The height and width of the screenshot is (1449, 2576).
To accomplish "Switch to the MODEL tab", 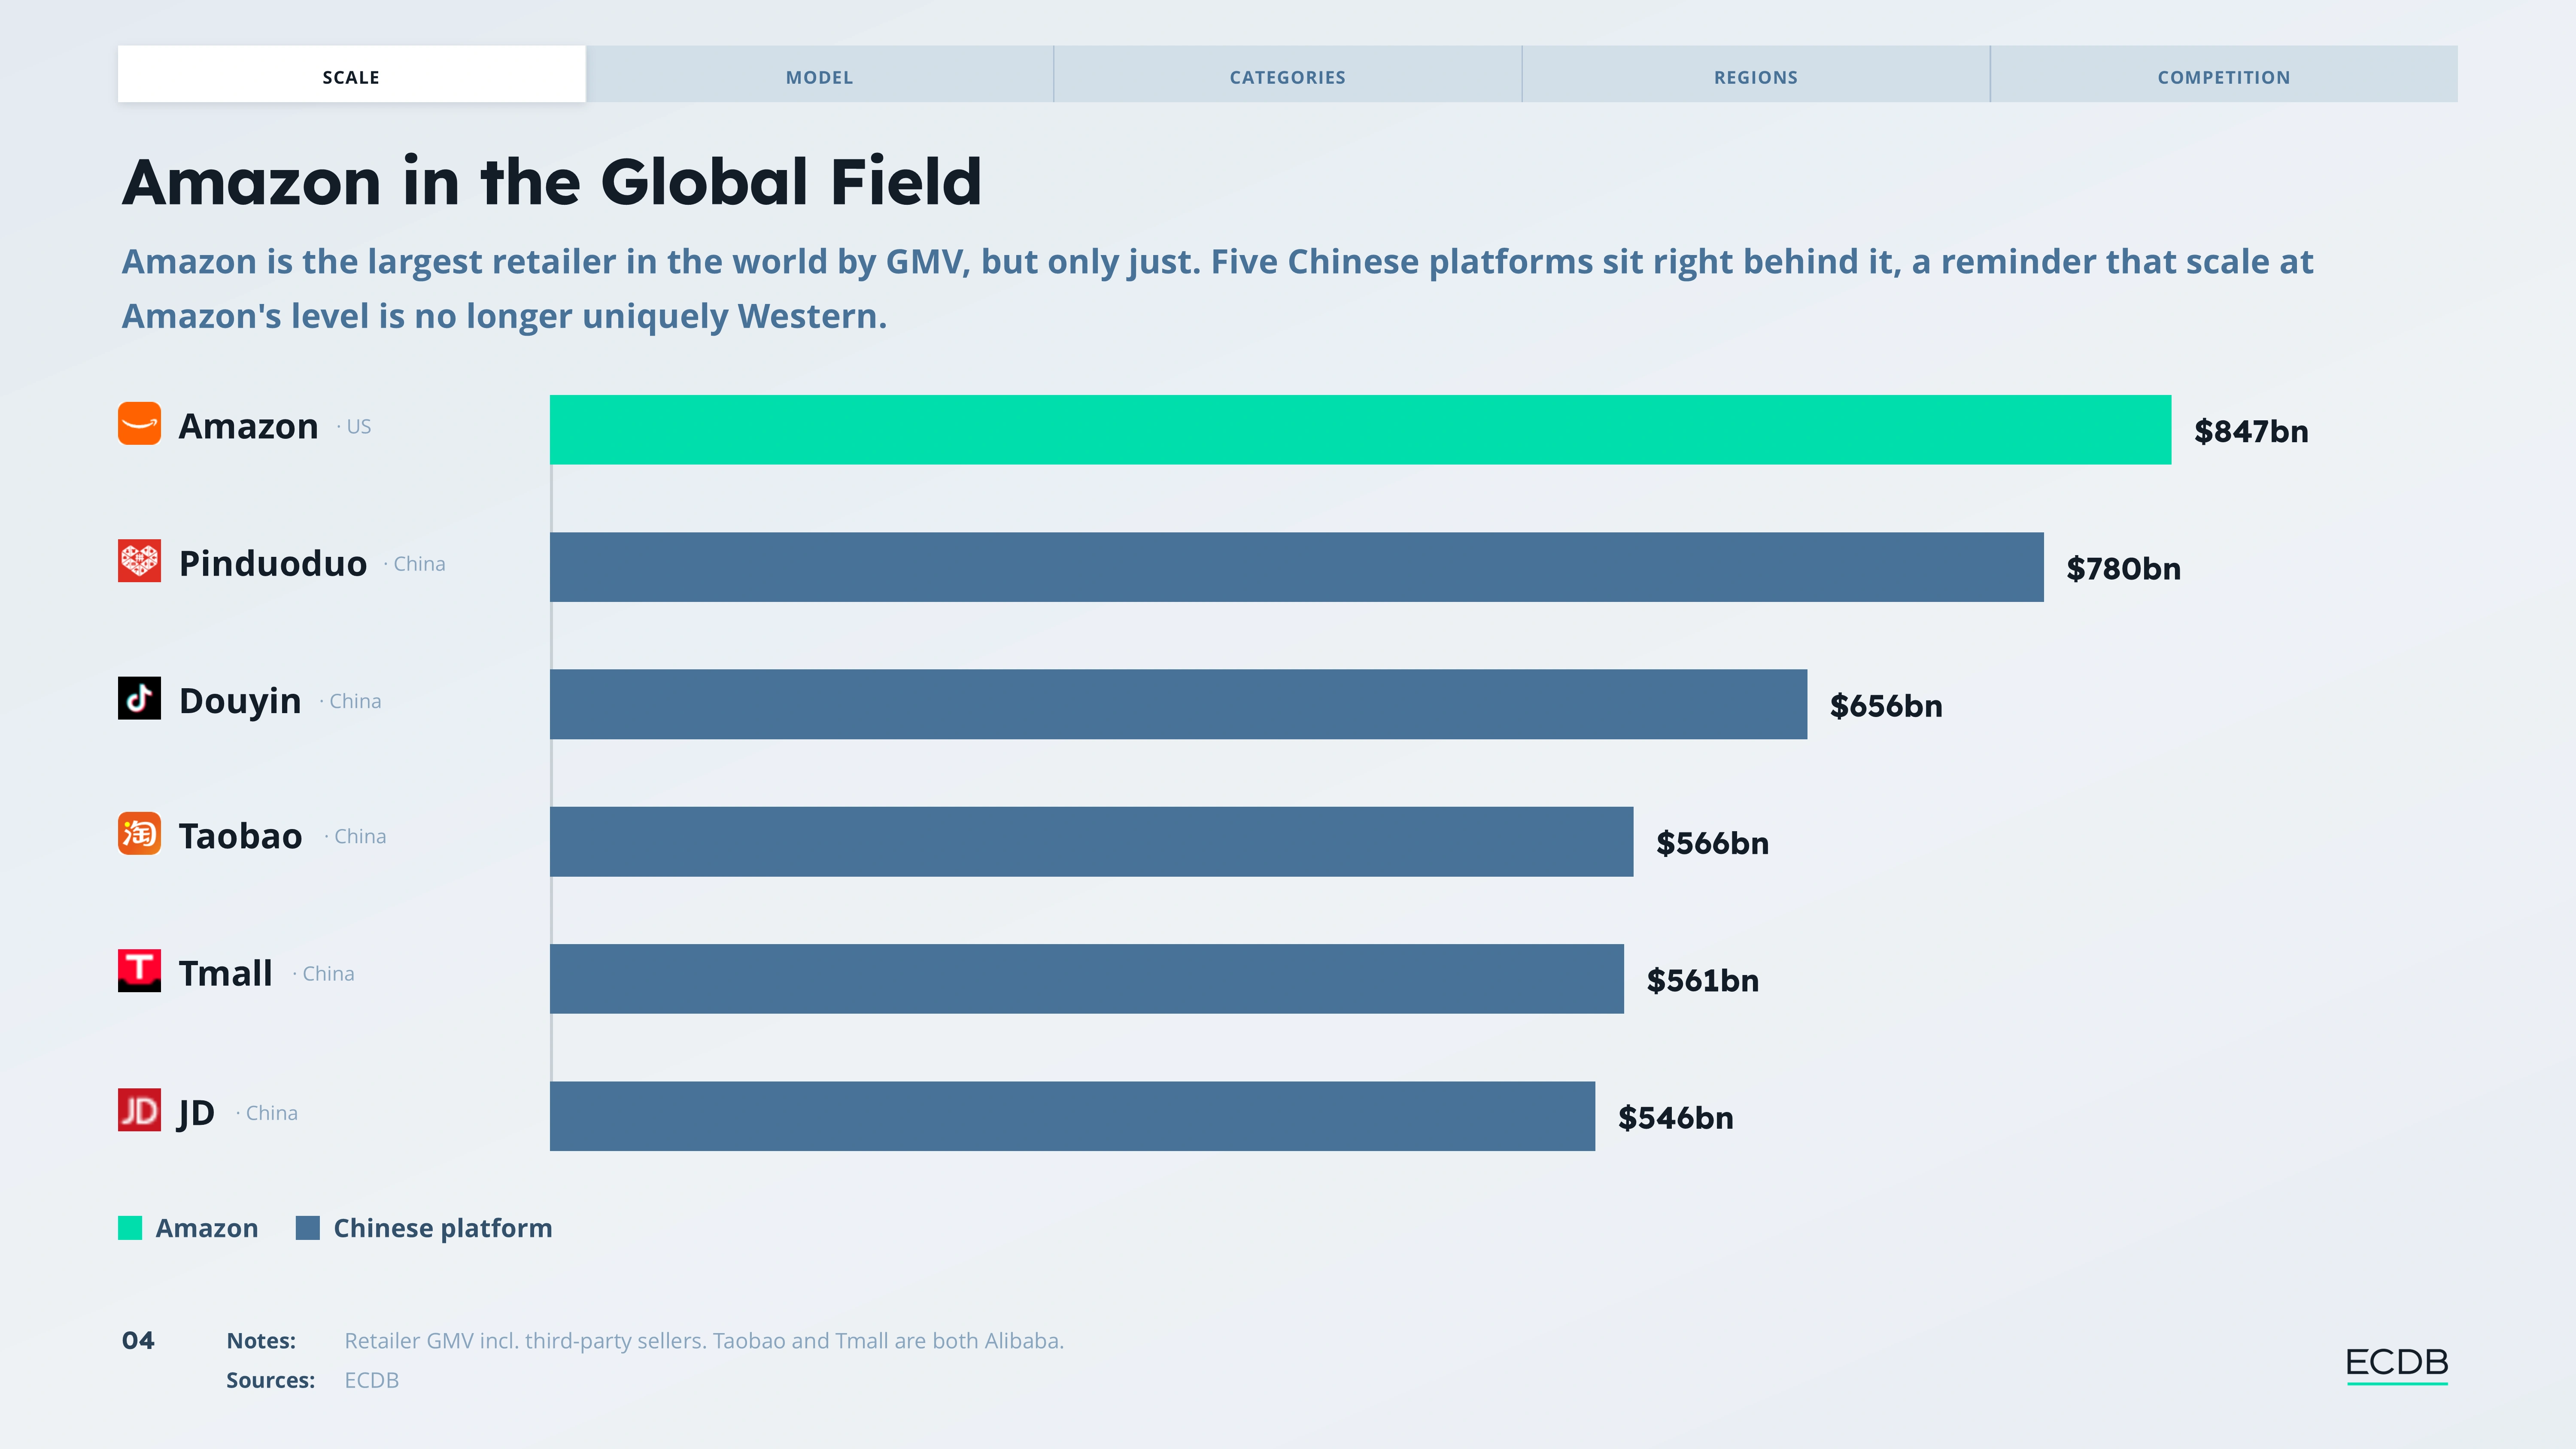I will 819,74.
